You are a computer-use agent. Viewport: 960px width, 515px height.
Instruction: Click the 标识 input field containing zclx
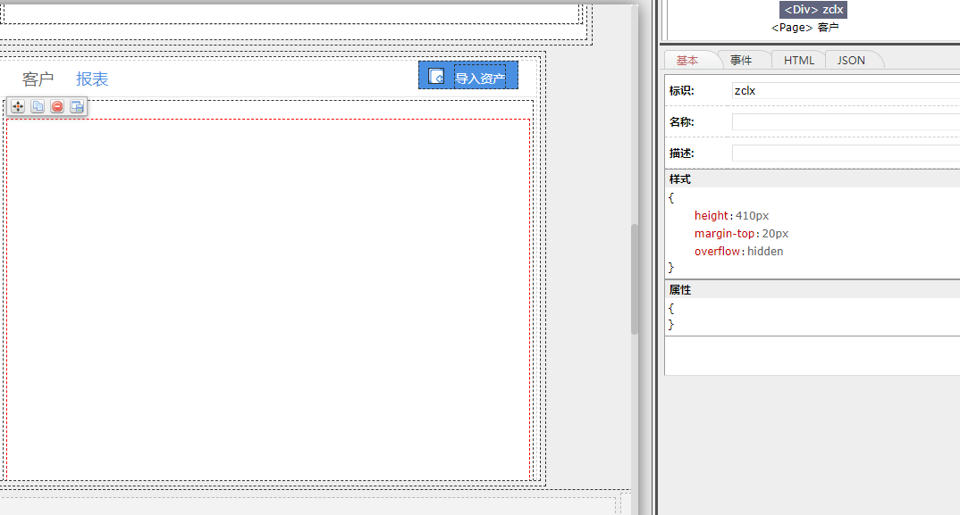(846, 90)
